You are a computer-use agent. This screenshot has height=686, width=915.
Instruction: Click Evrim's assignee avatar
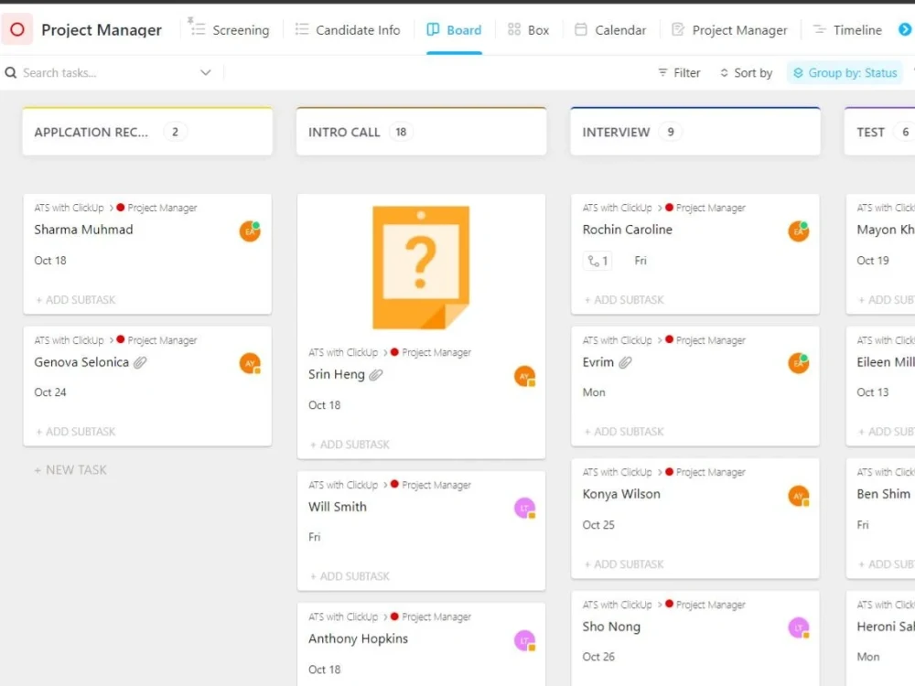point(798,363)
